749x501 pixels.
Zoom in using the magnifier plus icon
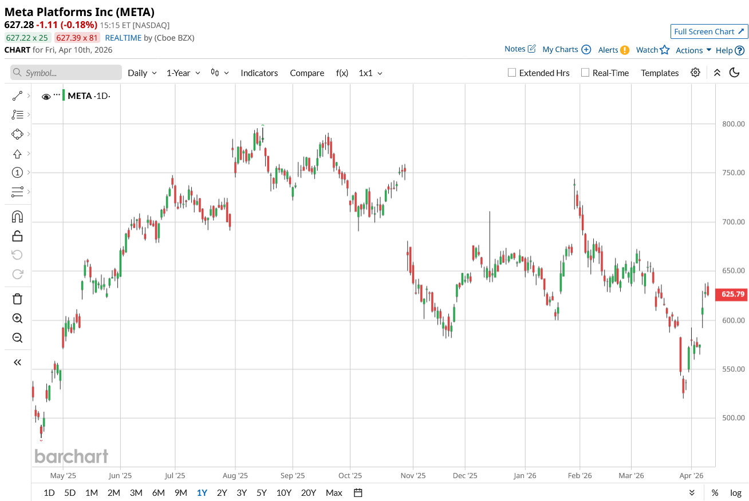(x=17, y=319)
